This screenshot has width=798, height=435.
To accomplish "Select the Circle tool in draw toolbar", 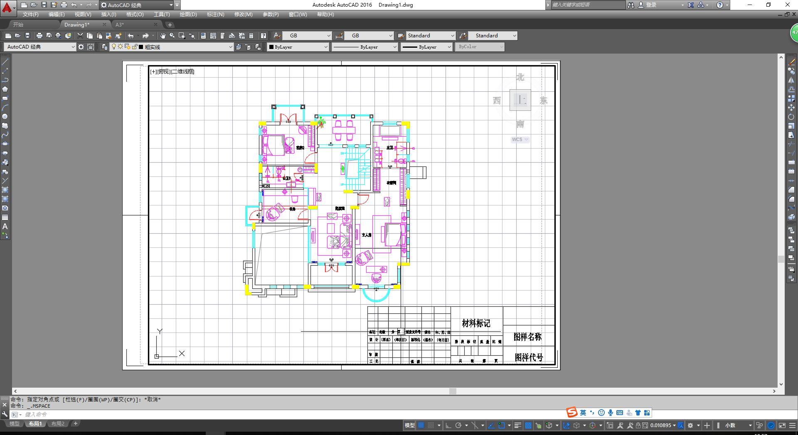I will [x=5, y=117].
